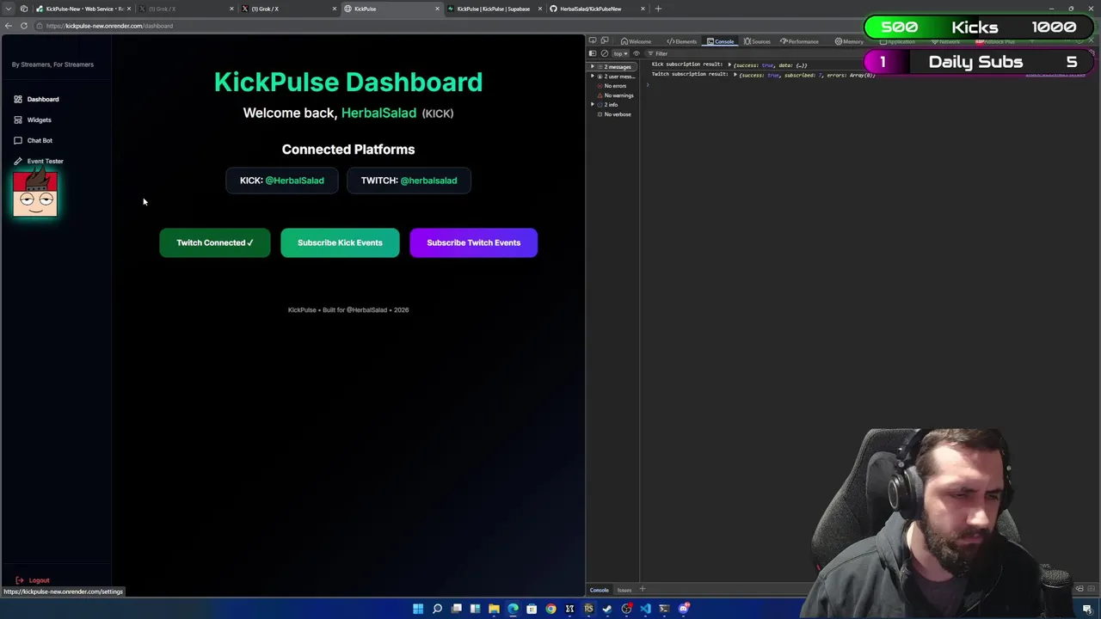The height and width of the screenshot is (619, 1101).
Task: Click the console prompt chevron
Action: pos(648,84)
